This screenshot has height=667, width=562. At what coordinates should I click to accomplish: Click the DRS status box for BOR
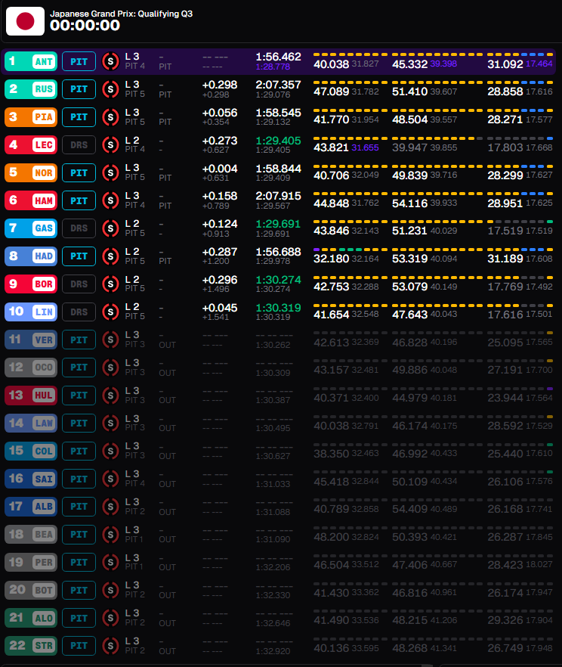coord(79,284)
